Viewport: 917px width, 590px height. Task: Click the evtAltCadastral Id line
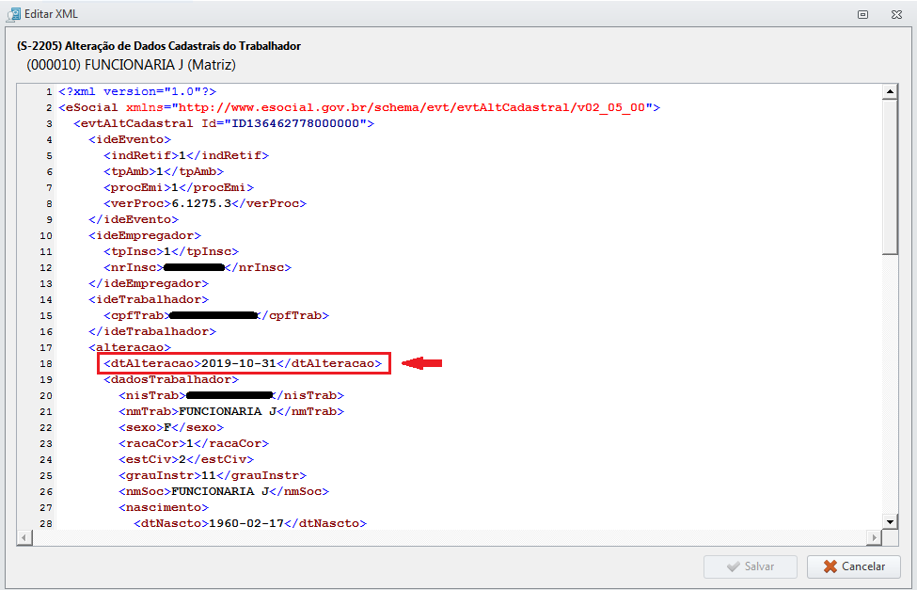coord(224,123)
